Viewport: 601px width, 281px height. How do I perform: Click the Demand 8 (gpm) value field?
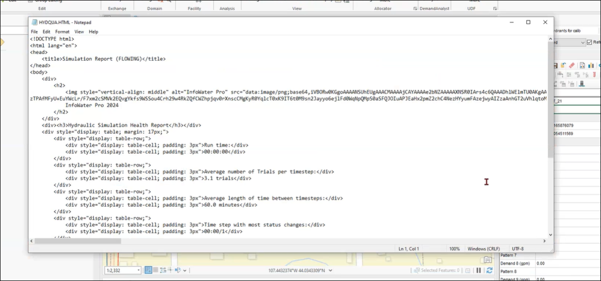(x=568, y=263)
